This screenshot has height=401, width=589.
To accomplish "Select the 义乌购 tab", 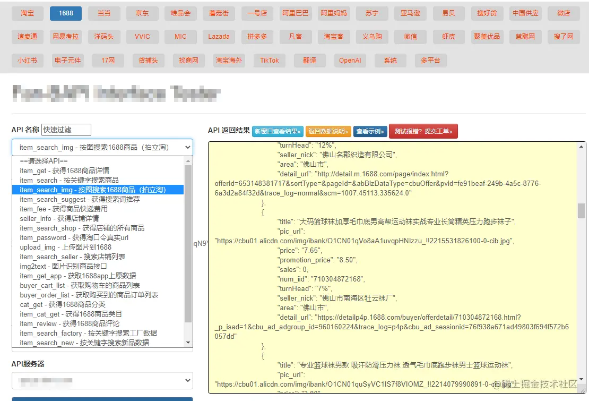I will (373, 37).
